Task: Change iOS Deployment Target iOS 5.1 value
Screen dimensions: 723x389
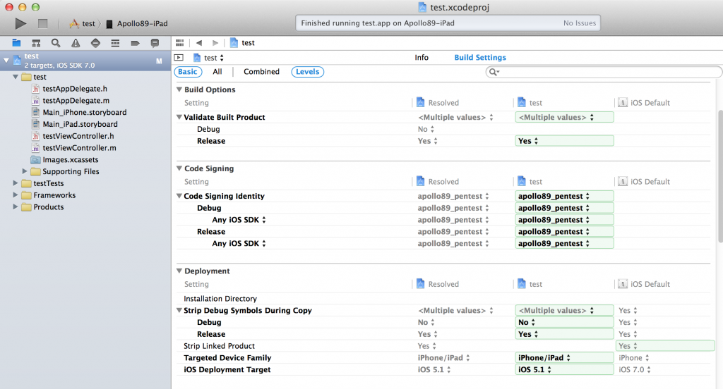Action: click(564, 370)
